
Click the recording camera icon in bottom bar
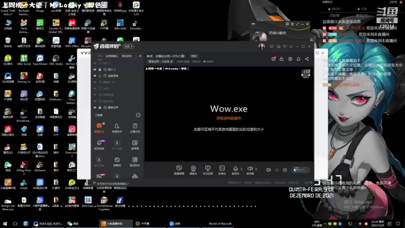268,170
